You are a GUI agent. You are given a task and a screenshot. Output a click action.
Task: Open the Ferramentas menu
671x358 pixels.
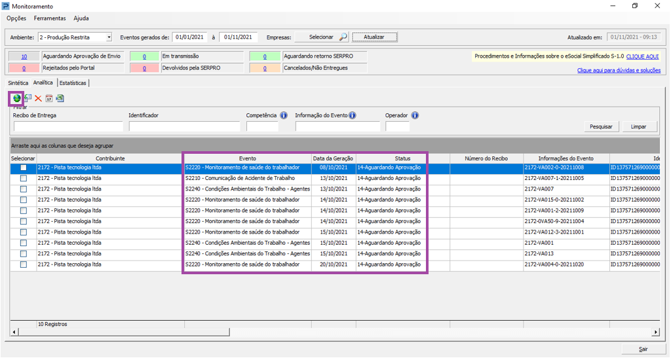[50, 18]
